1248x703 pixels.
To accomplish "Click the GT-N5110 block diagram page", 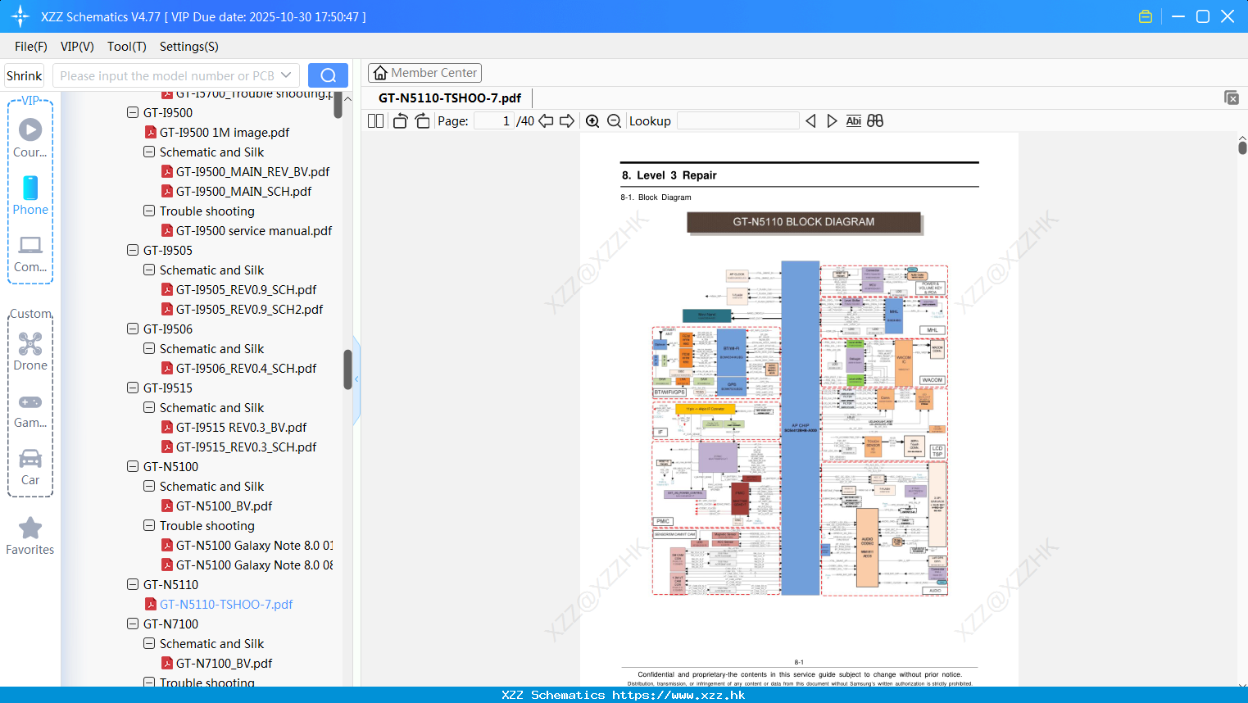I will (799, 410).
